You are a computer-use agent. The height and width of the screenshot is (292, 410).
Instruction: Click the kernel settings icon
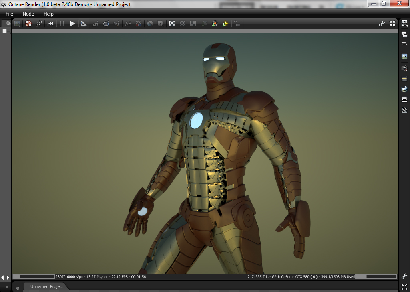coord(404,110)
